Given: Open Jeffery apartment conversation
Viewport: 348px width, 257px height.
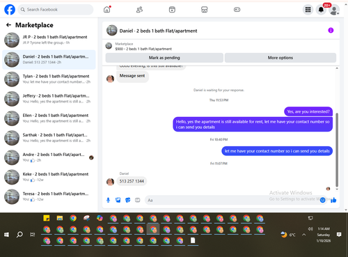Looking at the screenshot, I should [x=49, y=98].
